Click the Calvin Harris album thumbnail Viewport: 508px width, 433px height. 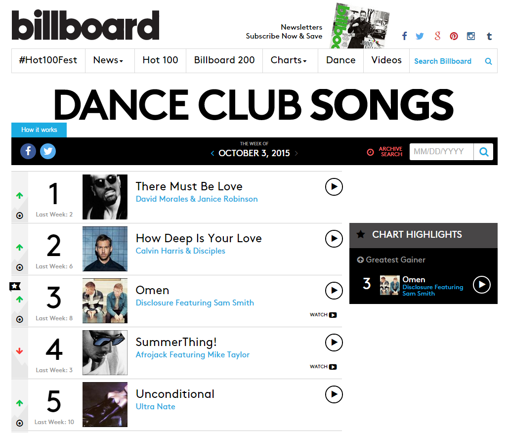(x=105, y=249)
